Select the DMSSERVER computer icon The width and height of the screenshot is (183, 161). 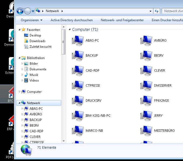click(x=146, y=86)
